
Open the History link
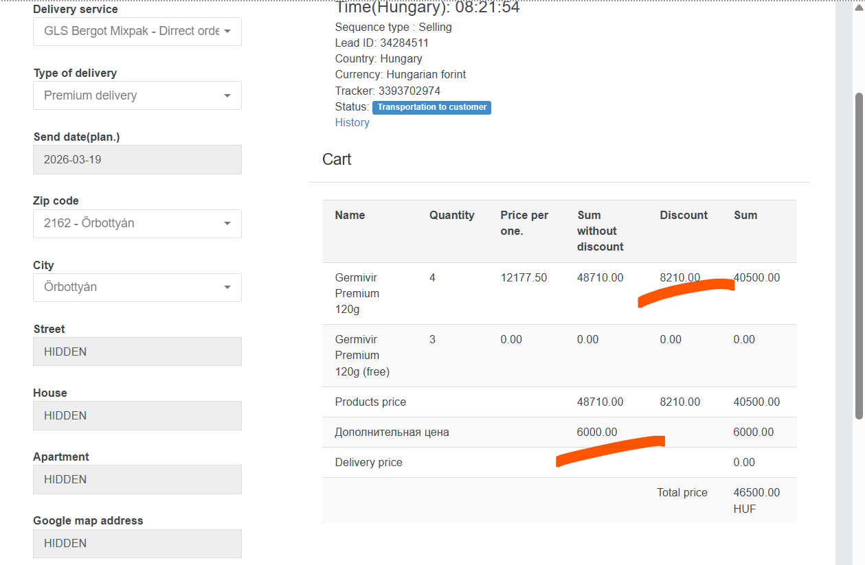pos(352,122)
